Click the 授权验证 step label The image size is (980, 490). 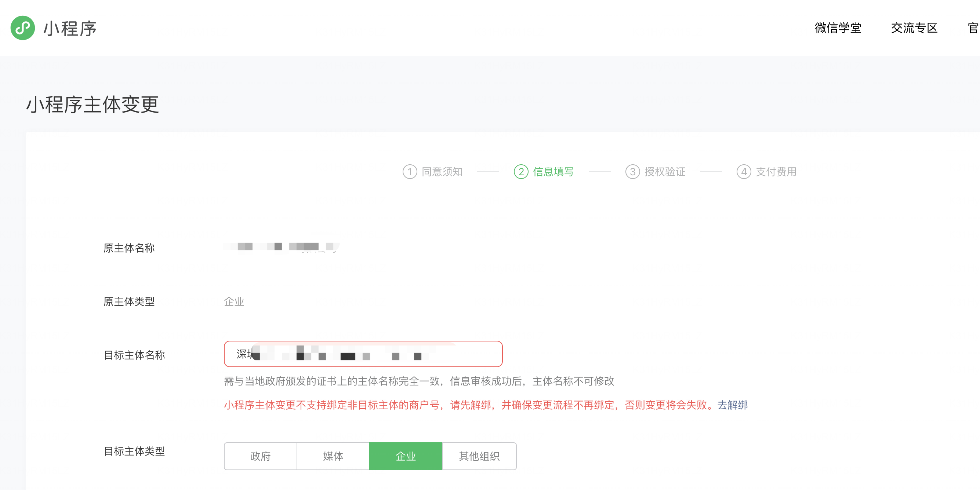[x=665, y=172]
